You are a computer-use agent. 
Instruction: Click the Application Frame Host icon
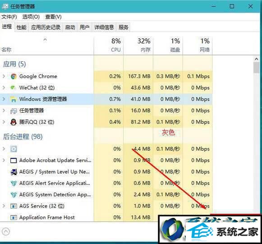(14, 217)
